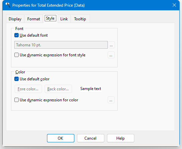Switch to the Format tab
This screenshot has width=182, height=149.
tap(34, 19)
